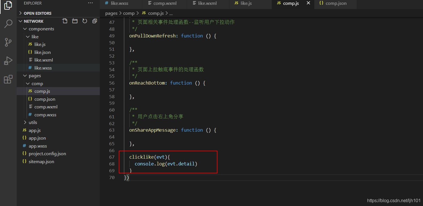Collapse the pages folder
The image size is (423, 206).
point(58,76)
